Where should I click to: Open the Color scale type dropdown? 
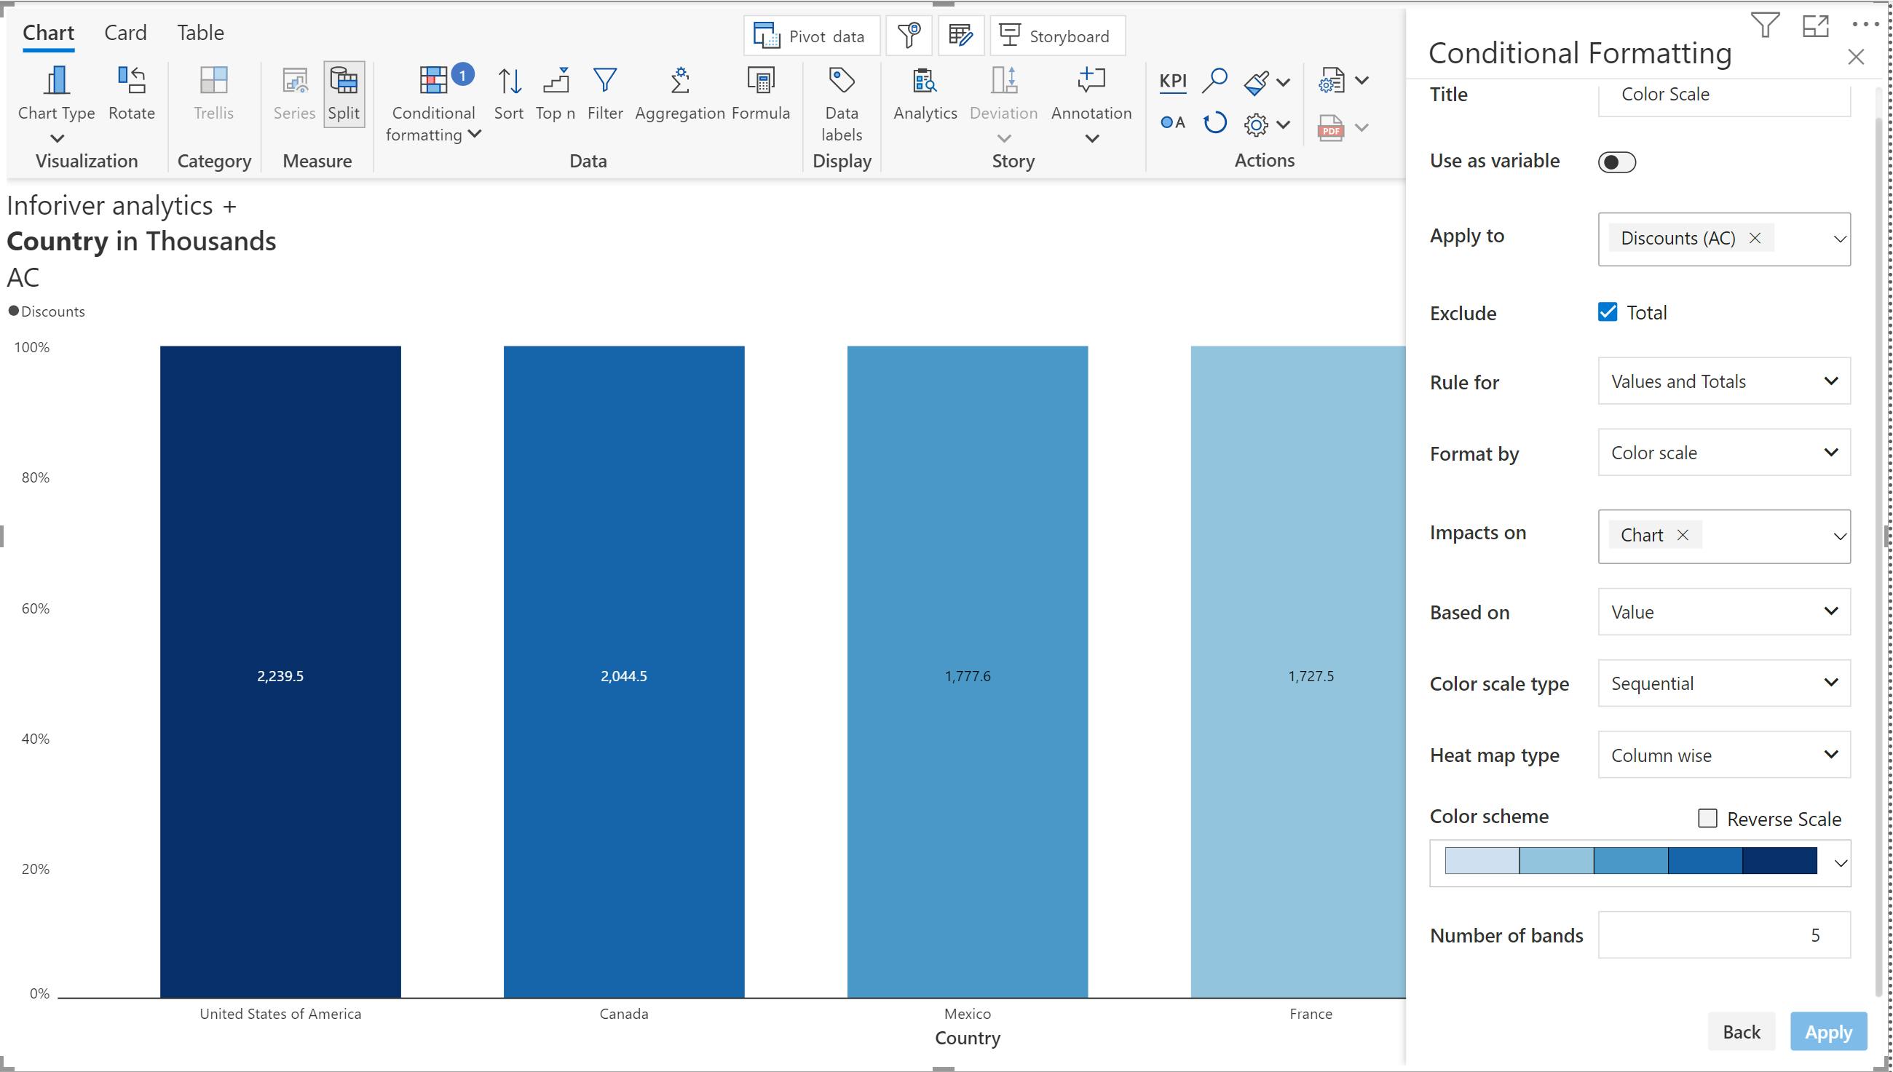[1723, 683]
